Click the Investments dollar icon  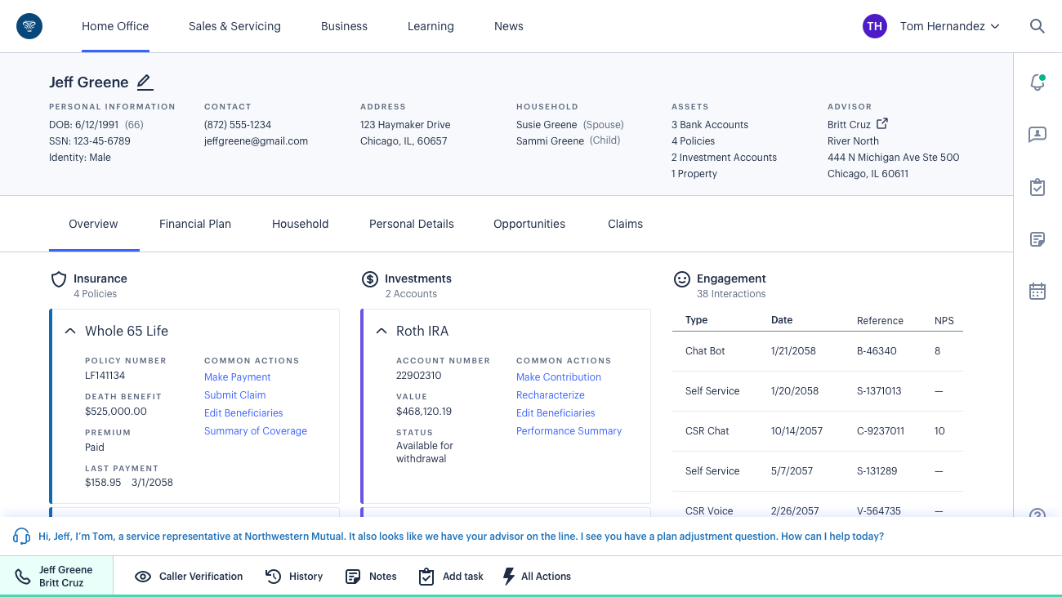point(370,279)
